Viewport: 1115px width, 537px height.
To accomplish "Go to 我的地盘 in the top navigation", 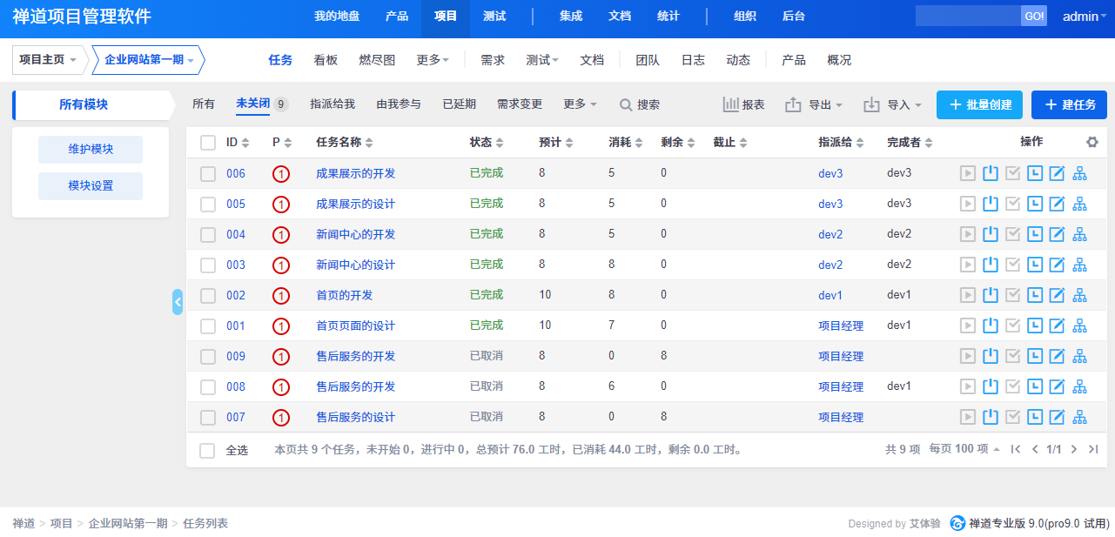I will pyautogui.click(x=336, y=16).
